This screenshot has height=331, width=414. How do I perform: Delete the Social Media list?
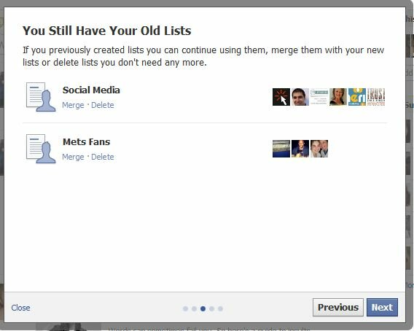103,105
